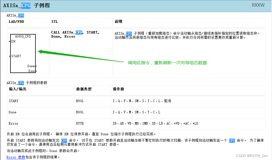Click the Done output pin on AXIS0_CFG block
Image resolution: width=272 pixels, height=160 pixels.
[31, 66]
